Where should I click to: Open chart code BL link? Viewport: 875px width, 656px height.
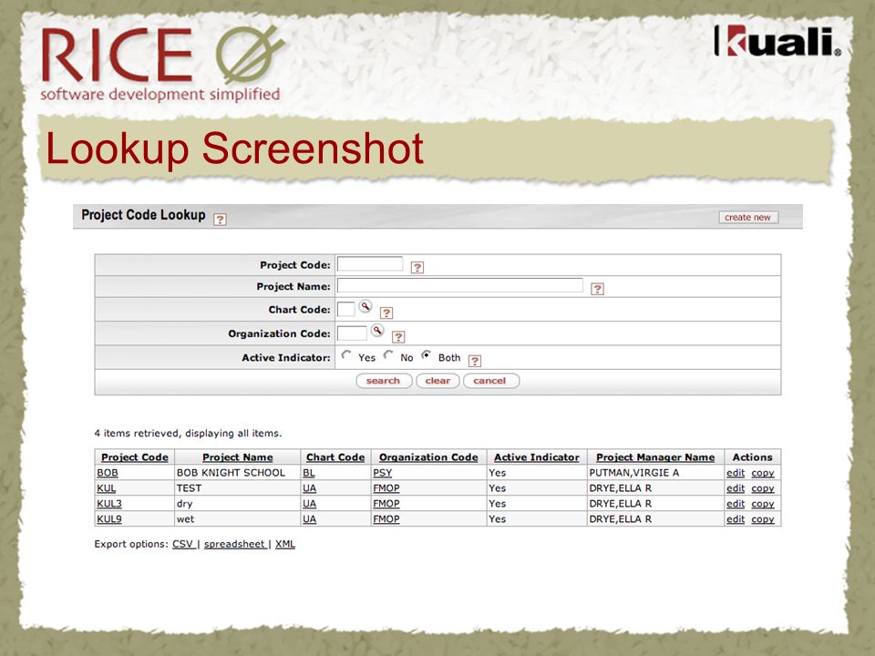pos(309,473)
